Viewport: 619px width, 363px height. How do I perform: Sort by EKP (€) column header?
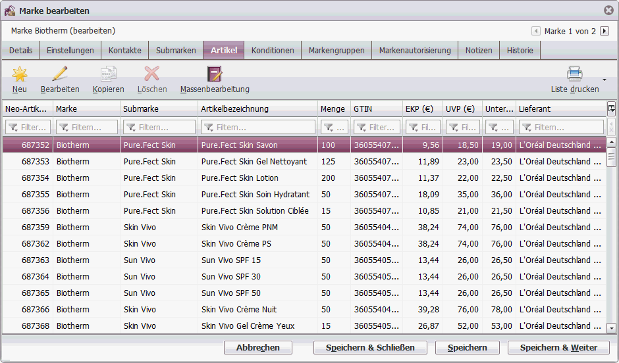point(423,109)
